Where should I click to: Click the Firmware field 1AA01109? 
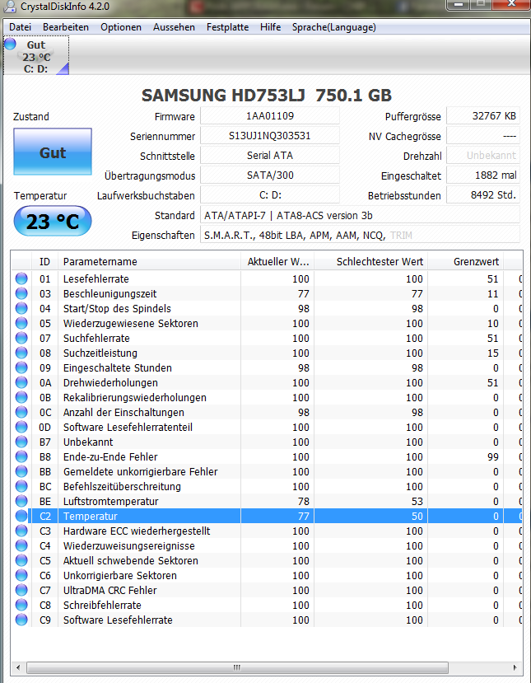click(x=270, y=116)
